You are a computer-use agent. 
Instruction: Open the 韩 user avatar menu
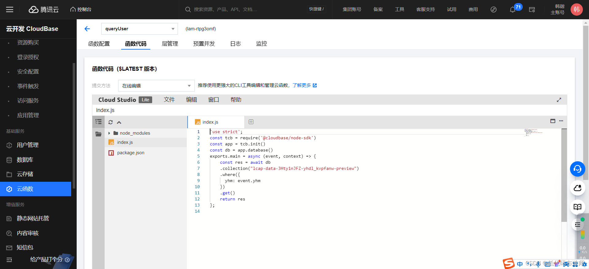576,9
